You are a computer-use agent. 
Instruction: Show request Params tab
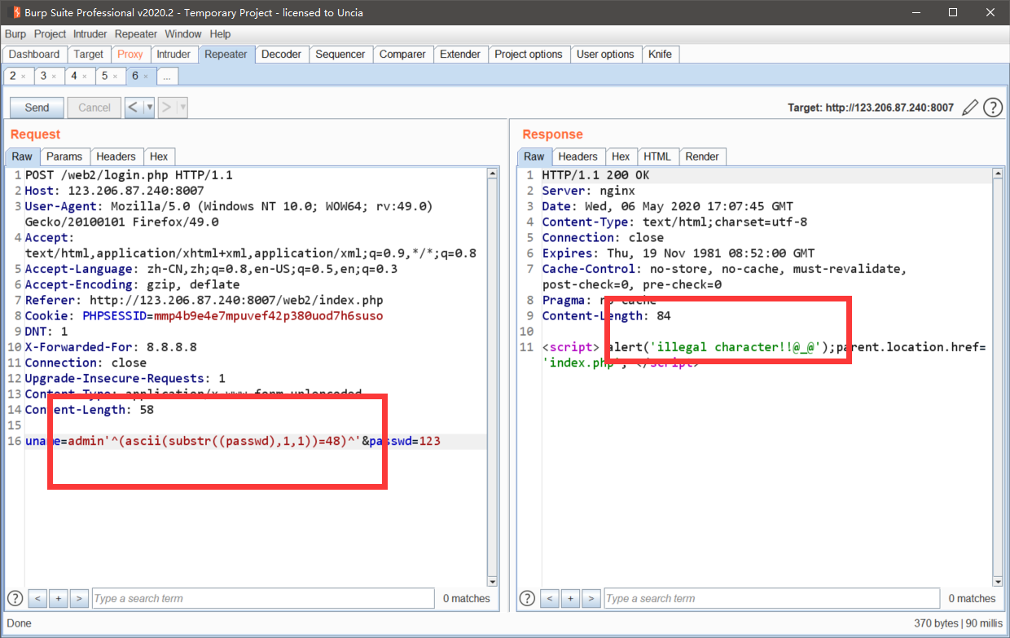(64, 156)
